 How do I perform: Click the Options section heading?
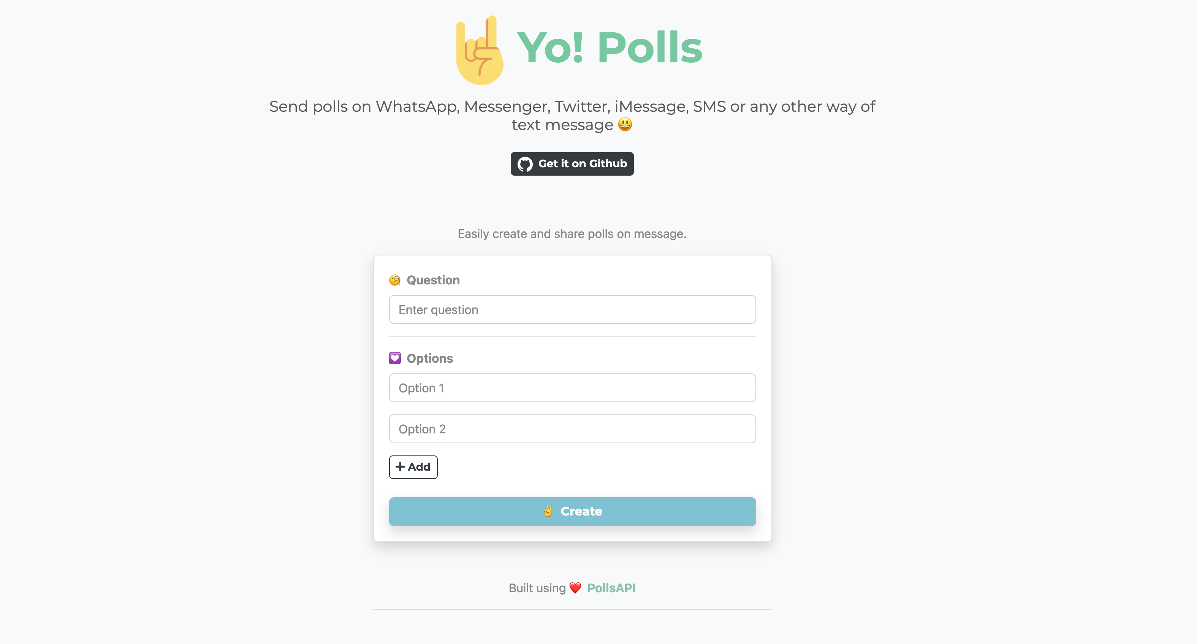pos(429,358)
